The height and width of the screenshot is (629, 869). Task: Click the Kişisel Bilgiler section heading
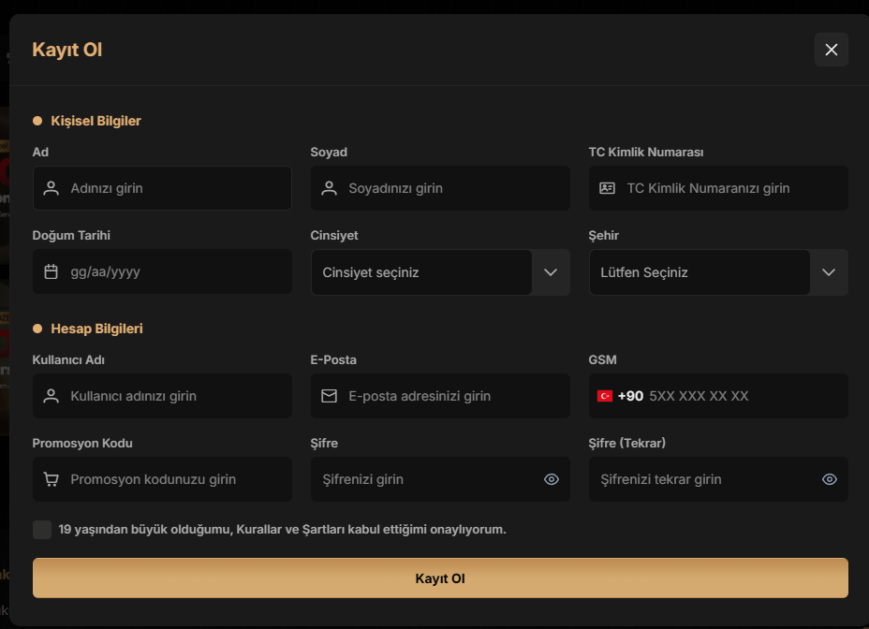[x=96, y=121]
